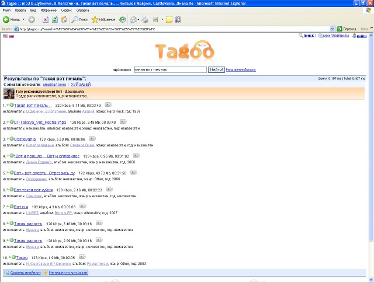Click the поиск link at top right
This screenshot has height=283, width=374.
(x=309, y=36)
